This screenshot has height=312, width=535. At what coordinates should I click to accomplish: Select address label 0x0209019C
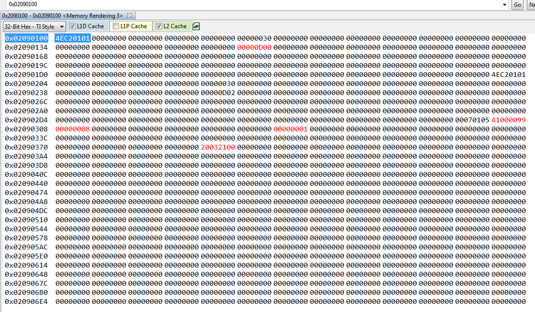click(26, 65)
